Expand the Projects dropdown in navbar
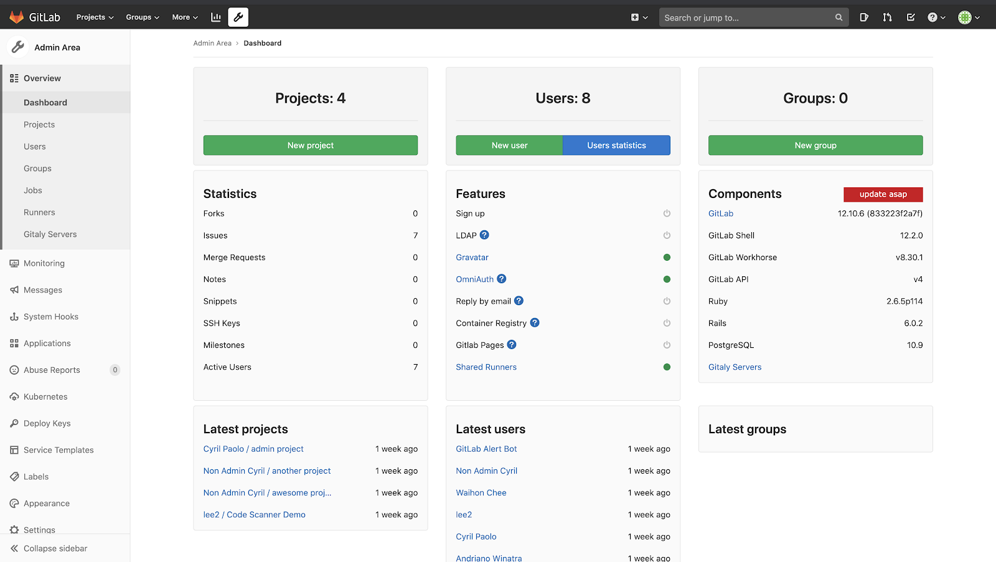The image size is (996, 562). 95,17
